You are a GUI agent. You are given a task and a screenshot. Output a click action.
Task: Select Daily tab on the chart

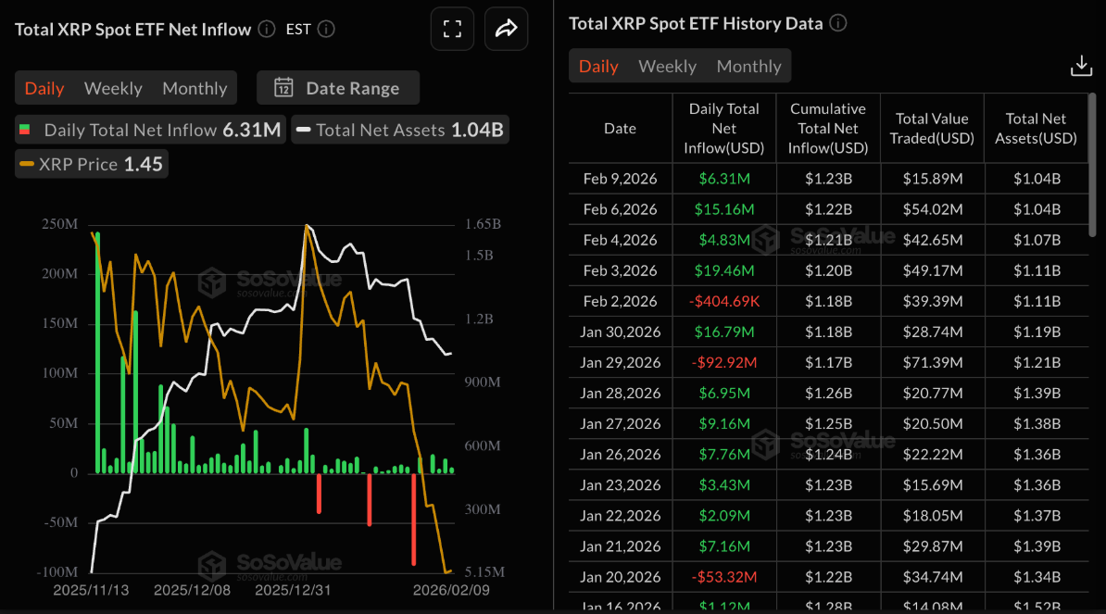(x=44, y=88)
